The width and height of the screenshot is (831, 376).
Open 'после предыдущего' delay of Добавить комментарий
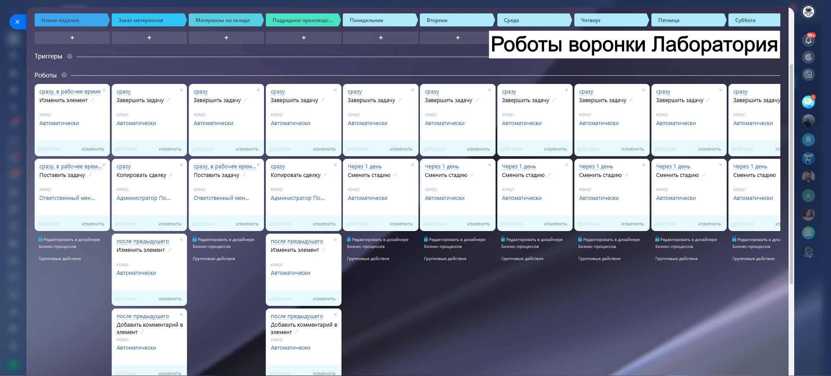pyautogui.click(x=142, y=316)
